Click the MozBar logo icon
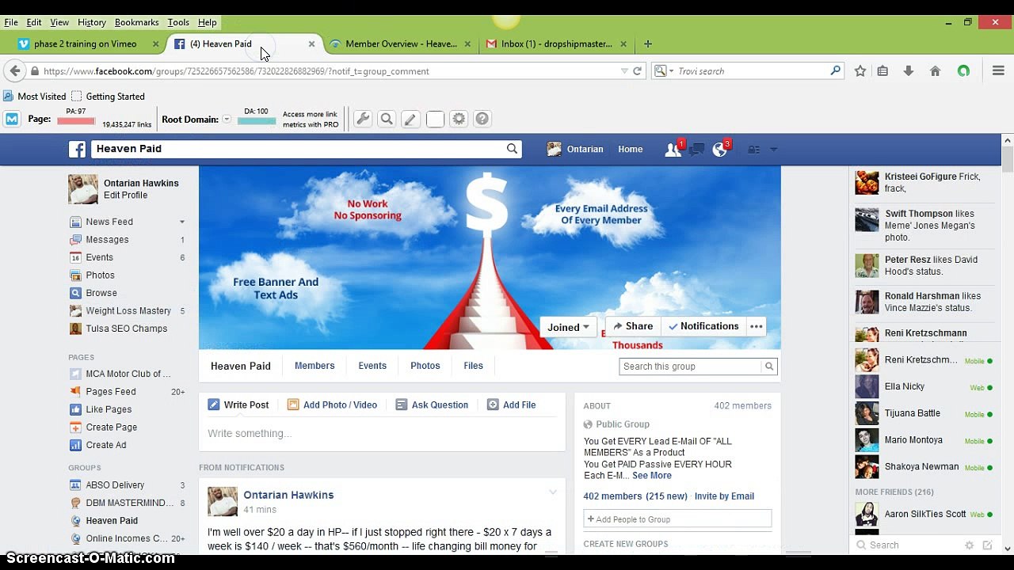This screenshot has height=570, width=1014. pyautogui.click(x=12, y=120)
